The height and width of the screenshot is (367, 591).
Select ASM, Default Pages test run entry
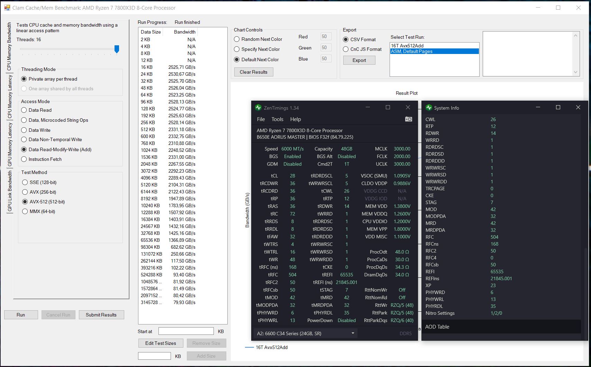(435, 51)
